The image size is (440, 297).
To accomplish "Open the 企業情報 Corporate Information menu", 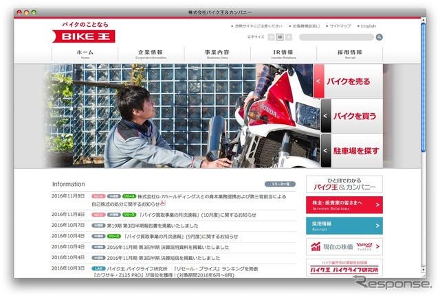I will pyautogui.click(x=151, y=54).
